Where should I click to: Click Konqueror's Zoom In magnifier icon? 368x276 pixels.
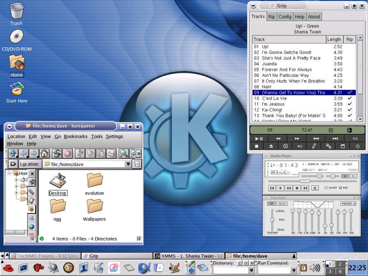click(x=123, y=154)
